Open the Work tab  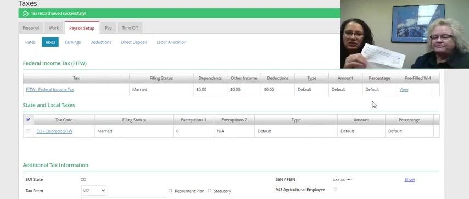pos(54,28)
